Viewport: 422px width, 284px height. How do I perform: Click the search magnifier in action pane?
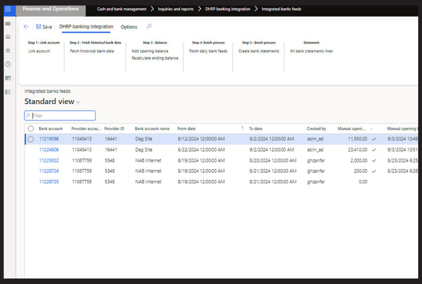pyautogui.click(x=149, y=26)
